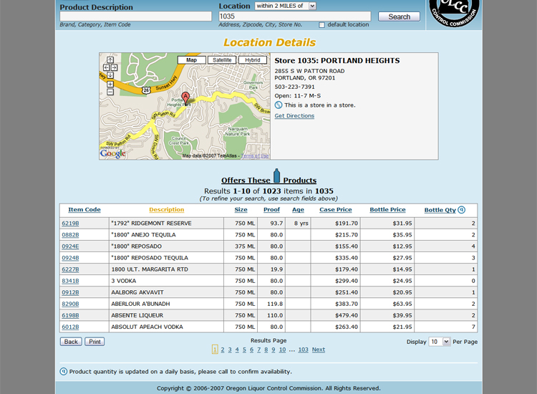Switch map to Hybrid view
The height and width of the screenshot is (394, 537).
pos(253,60)
